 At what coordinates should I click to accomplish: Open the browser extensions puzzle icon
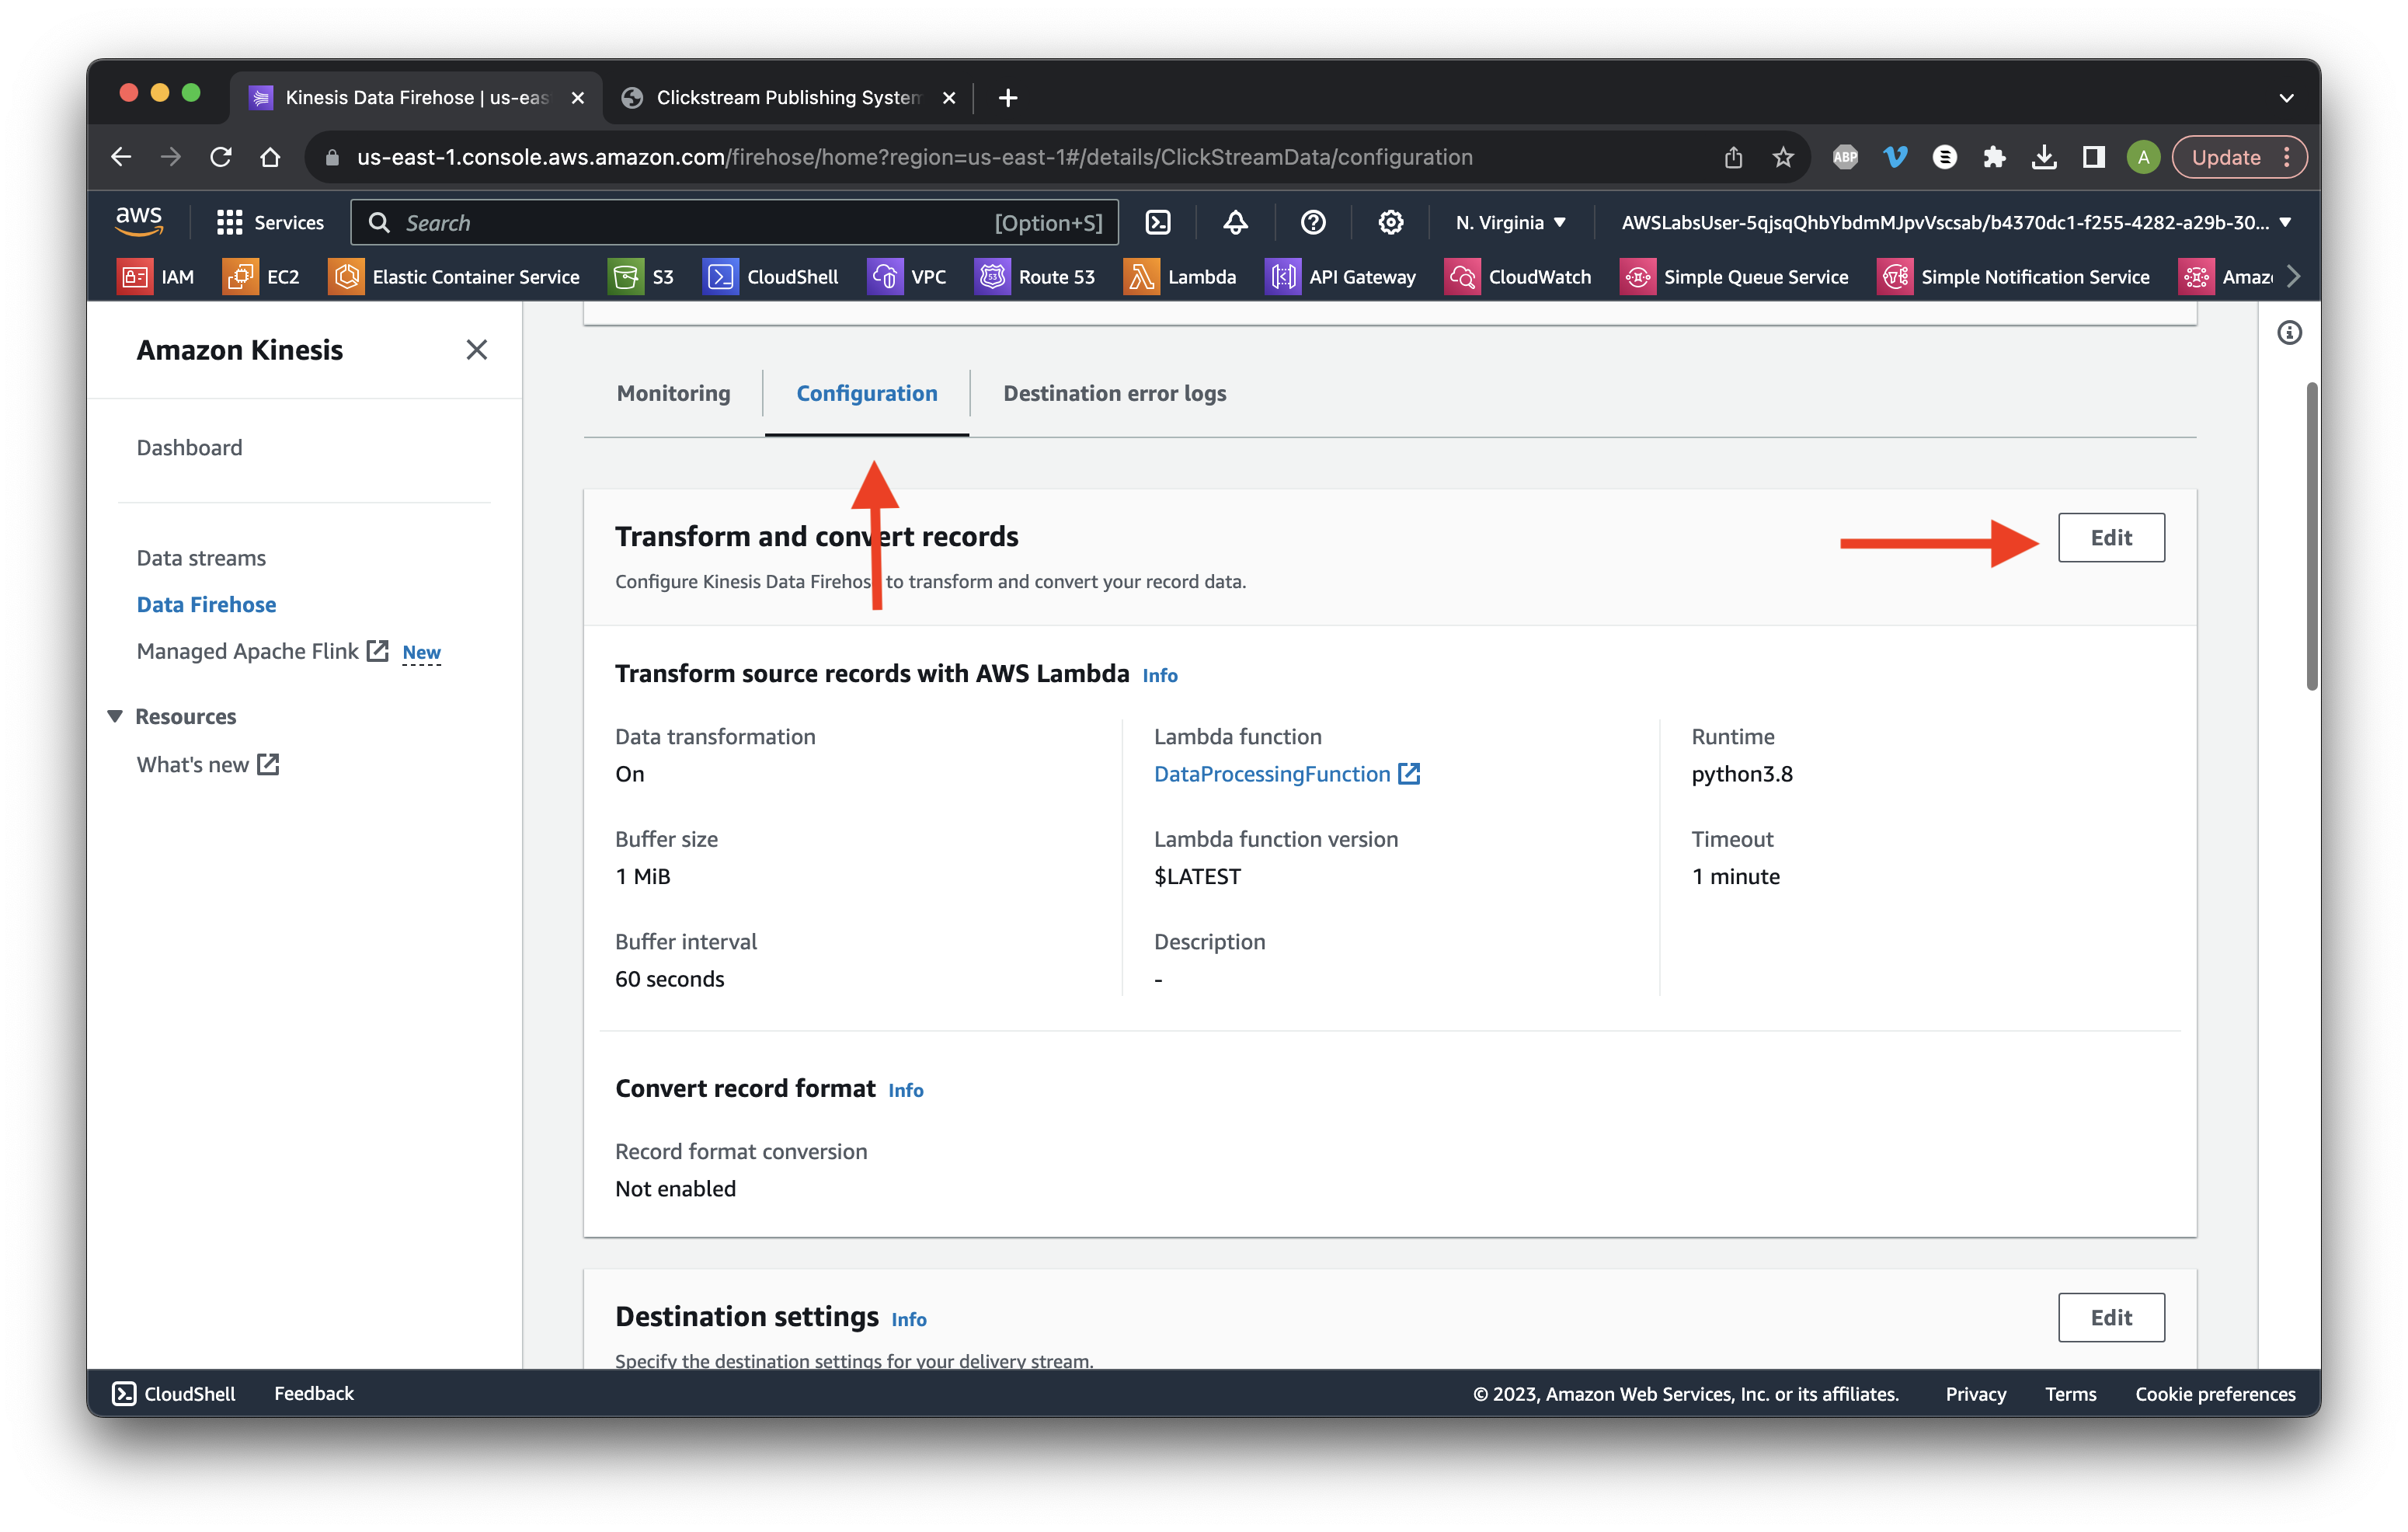click(x=1994, y=157)
